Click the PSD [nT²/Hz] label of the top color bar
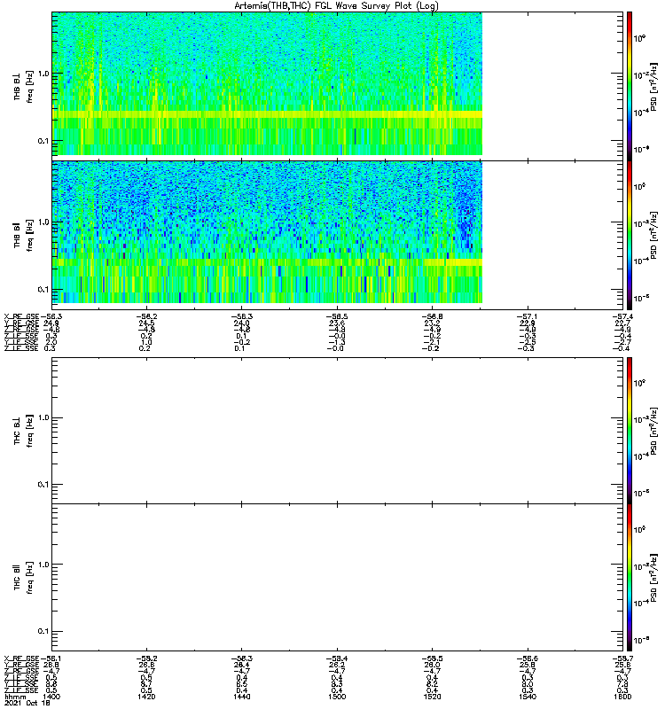 coord(653,87)
